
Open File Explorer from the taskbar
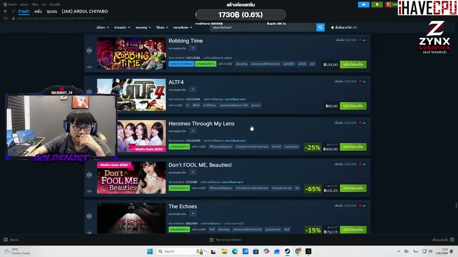[x=224, y=251]
